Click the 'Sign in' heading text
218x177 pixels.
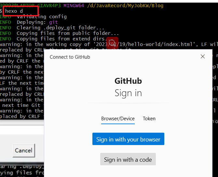128,93
